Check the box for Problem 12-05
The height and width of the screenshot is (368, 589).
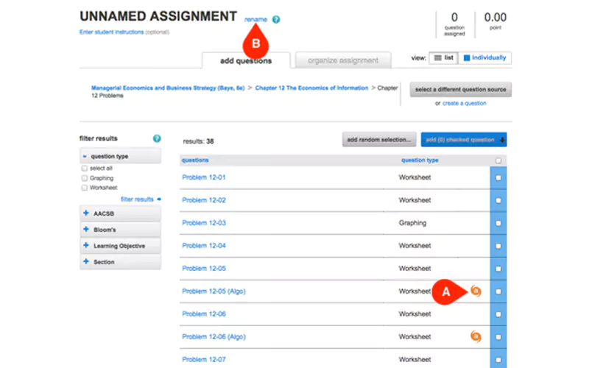(x=498, y=269)
